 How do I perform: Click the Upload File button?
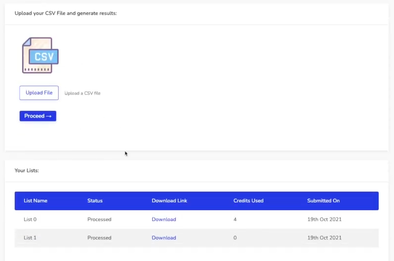39,93
